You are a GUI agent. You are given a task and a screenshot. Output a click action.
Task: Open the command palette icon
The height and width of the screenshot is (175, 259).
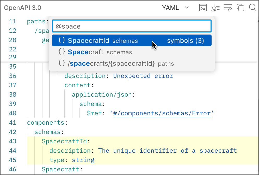[203, 8]
